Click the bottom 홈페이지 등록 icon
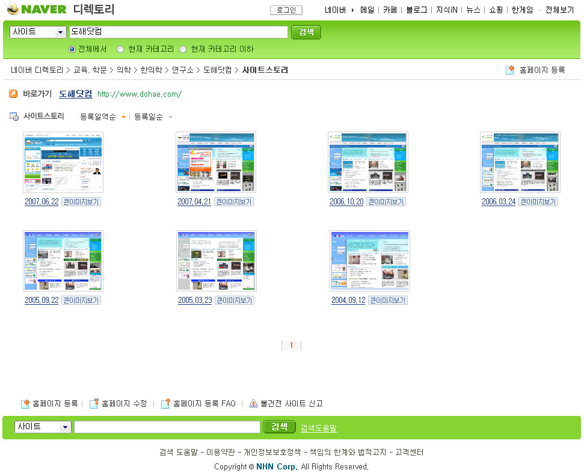 tap(25, 403)
